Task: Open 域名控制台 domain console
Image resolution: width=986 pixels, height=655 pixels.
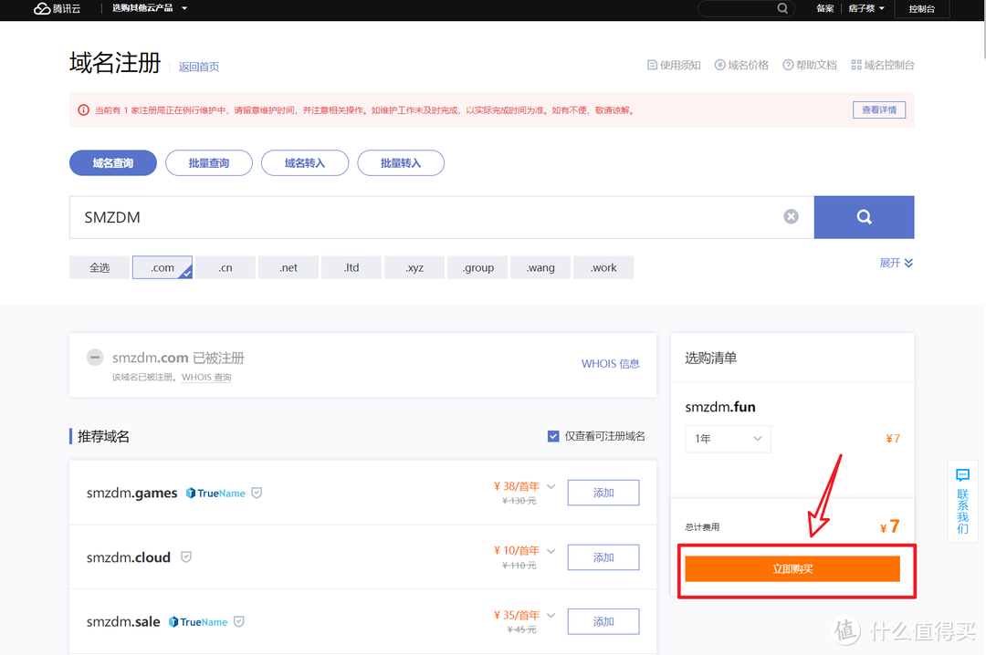Action: 882,65
